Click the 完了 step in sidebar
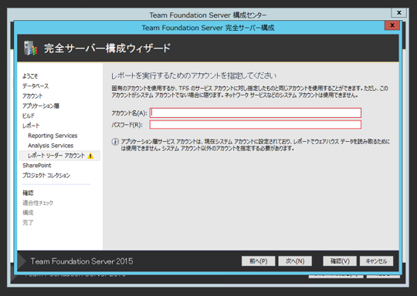The width and height of the screenshot is (417, 296). click(x=28, y=223)
